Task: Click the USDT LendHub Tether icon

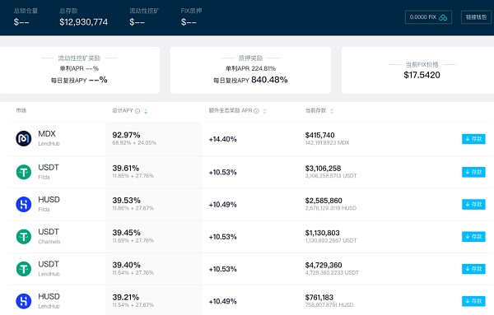Action: pos(24,269)
